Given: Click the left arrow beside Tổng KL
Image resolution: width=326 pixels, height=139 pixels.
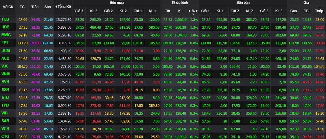Looking at the screenshot, I should (x=56, y=7).
